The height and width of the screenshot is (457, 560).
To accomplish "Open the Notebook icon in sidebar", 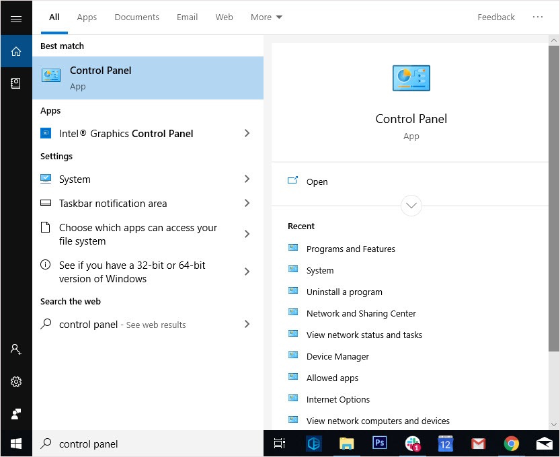I will point(15,83).
